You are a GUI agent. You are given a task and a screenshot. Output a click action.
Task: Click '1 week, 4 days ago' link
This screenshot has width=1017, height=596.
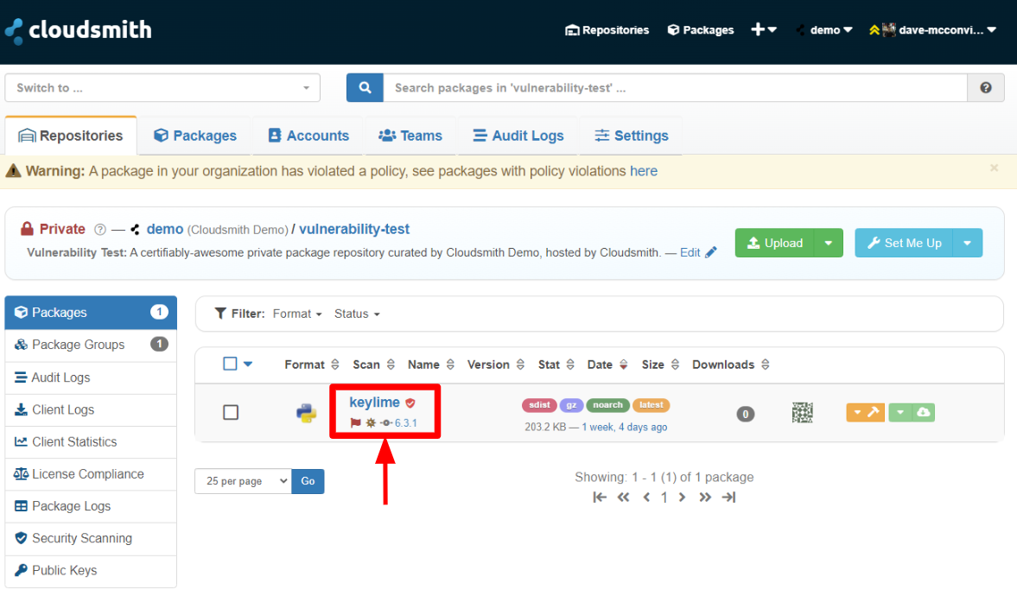pos(625,427)
